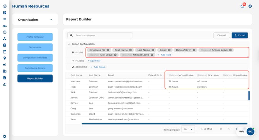Viewport: 259px width, 140px height.
Task: Select the Cameron Lloyd row name
Action: 75,114
